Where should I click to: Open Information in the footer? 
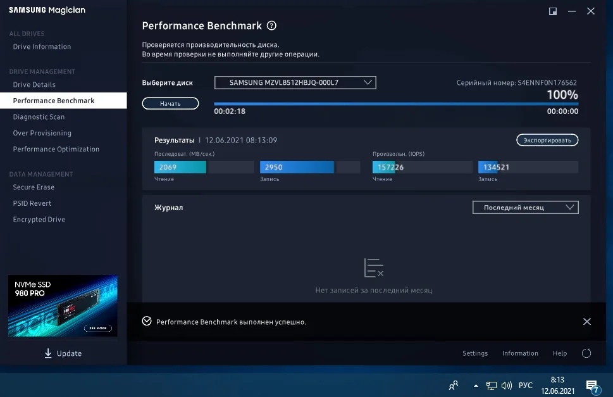tap(520, 353)
